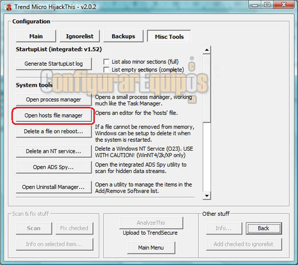Maximize the HijackThis window

click(267, 5)
